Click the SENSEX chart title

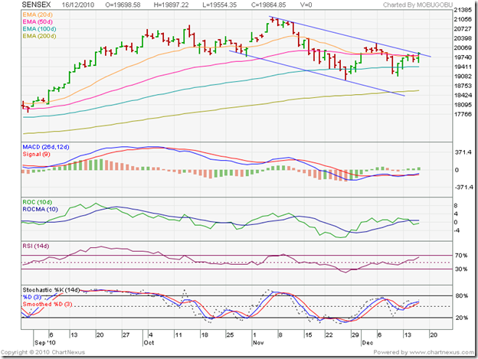pyautogui.click(x=34, y=8)
